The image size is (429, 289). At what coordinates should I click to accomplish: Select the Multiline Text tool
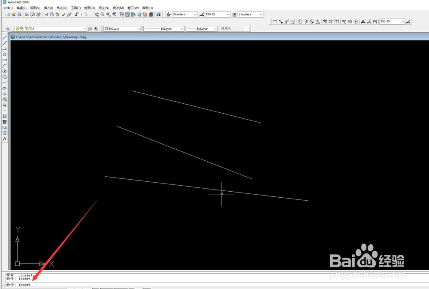(x=4, y=138)
